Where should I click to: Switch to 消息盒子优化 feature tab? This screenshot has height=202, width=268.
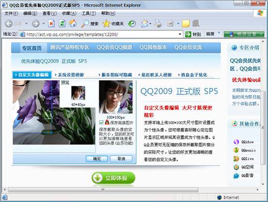(192, 75)
